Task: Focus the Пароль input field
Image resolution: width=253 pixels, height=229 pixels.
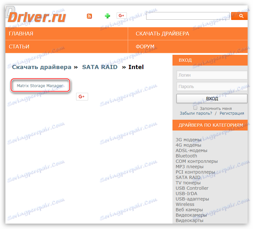Action: (212, 86)
